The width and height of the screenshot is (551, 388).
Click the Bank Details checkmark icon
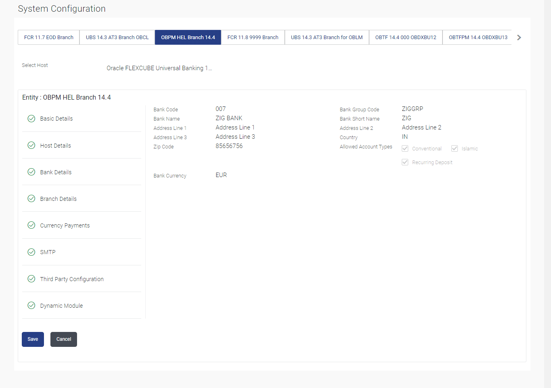coord(31,172)
